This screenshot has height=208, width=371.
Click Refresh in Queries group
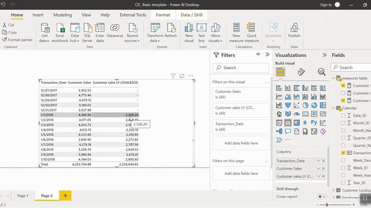click(171, 31)
